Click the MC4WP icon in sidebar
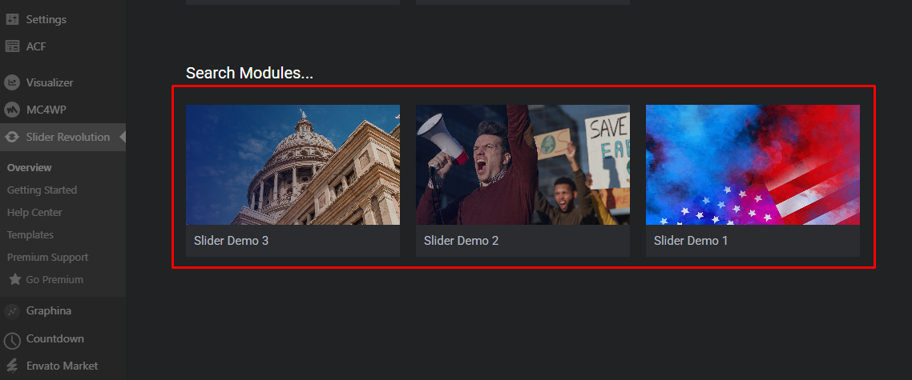 [12, 110]
